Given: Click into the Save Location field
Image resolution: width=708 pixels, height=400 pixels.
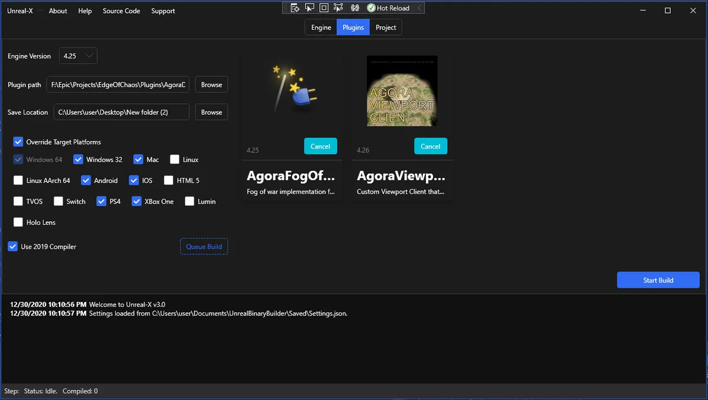Looking at the screenshot, I should 122,112.
